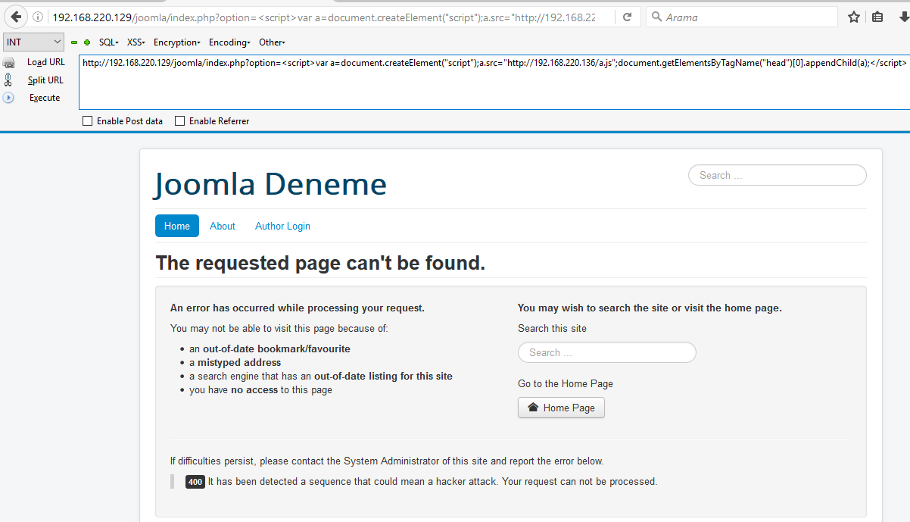Click the green minus HackBar icon
This screenshot has height=522, width=910.
(x=74, y=42)
